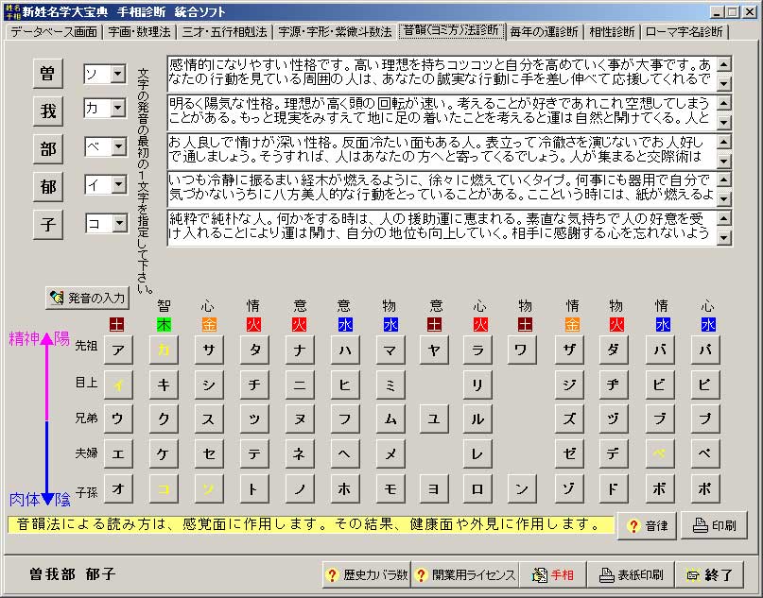
Task: Click the 我 kanji button
Action: pyautogui.click(x=47, y=111)
